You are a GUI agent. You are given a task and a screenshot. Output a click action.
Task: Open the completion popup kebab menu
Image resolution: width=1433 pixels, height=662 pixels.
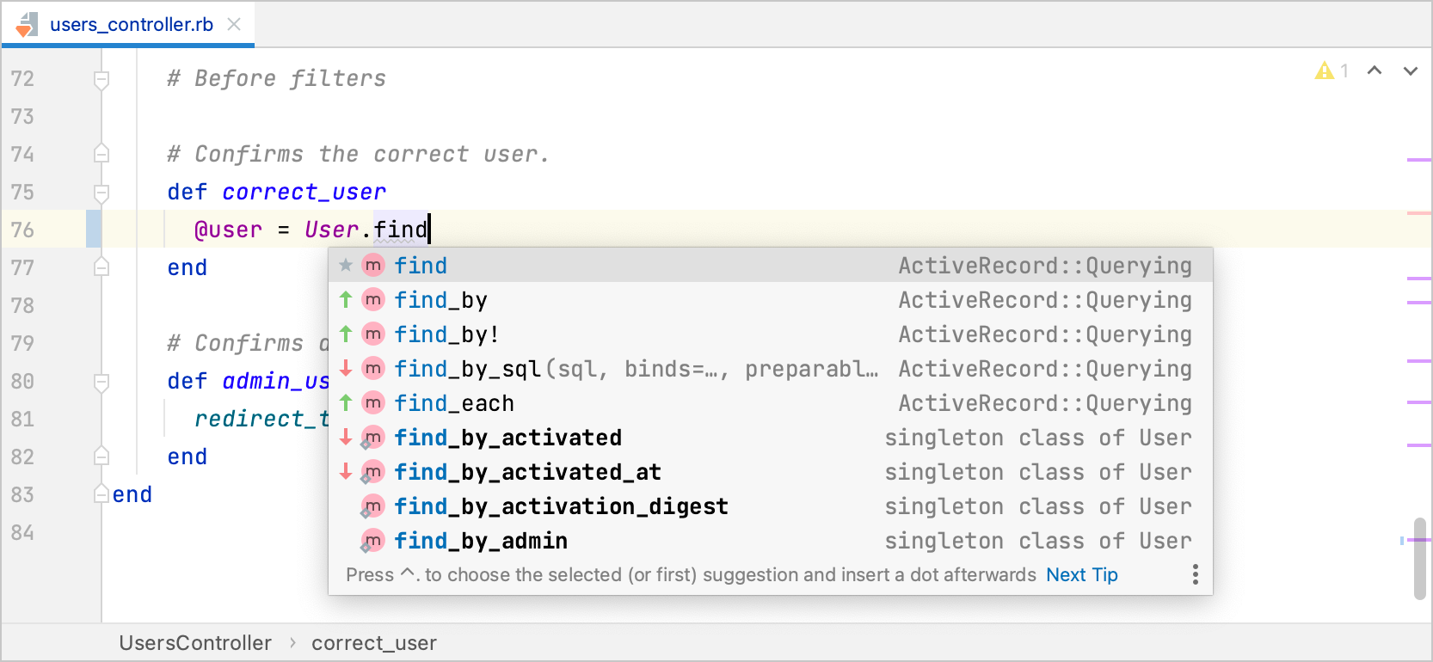tap(1195, 573)
